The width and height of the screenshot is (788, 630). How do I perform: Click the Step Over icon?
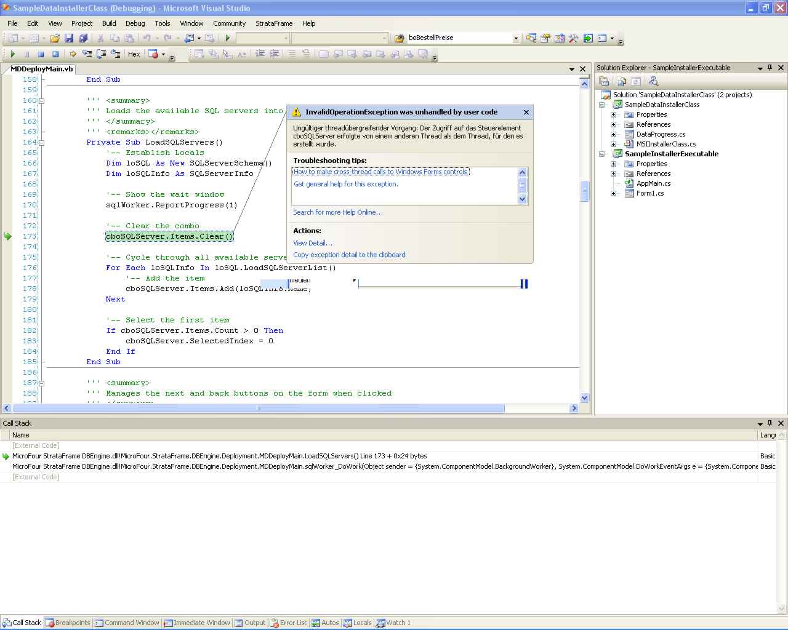101,54
